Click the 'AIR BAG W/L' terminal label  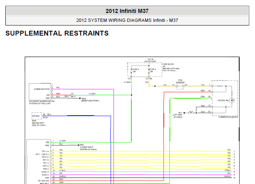click(x=44, y=181)
